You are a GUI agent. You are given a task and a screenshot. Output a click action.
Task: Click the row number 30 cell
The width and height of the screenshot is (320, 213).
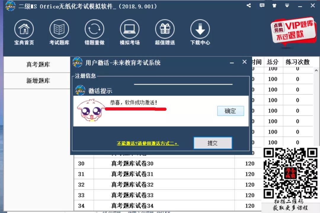84,164
